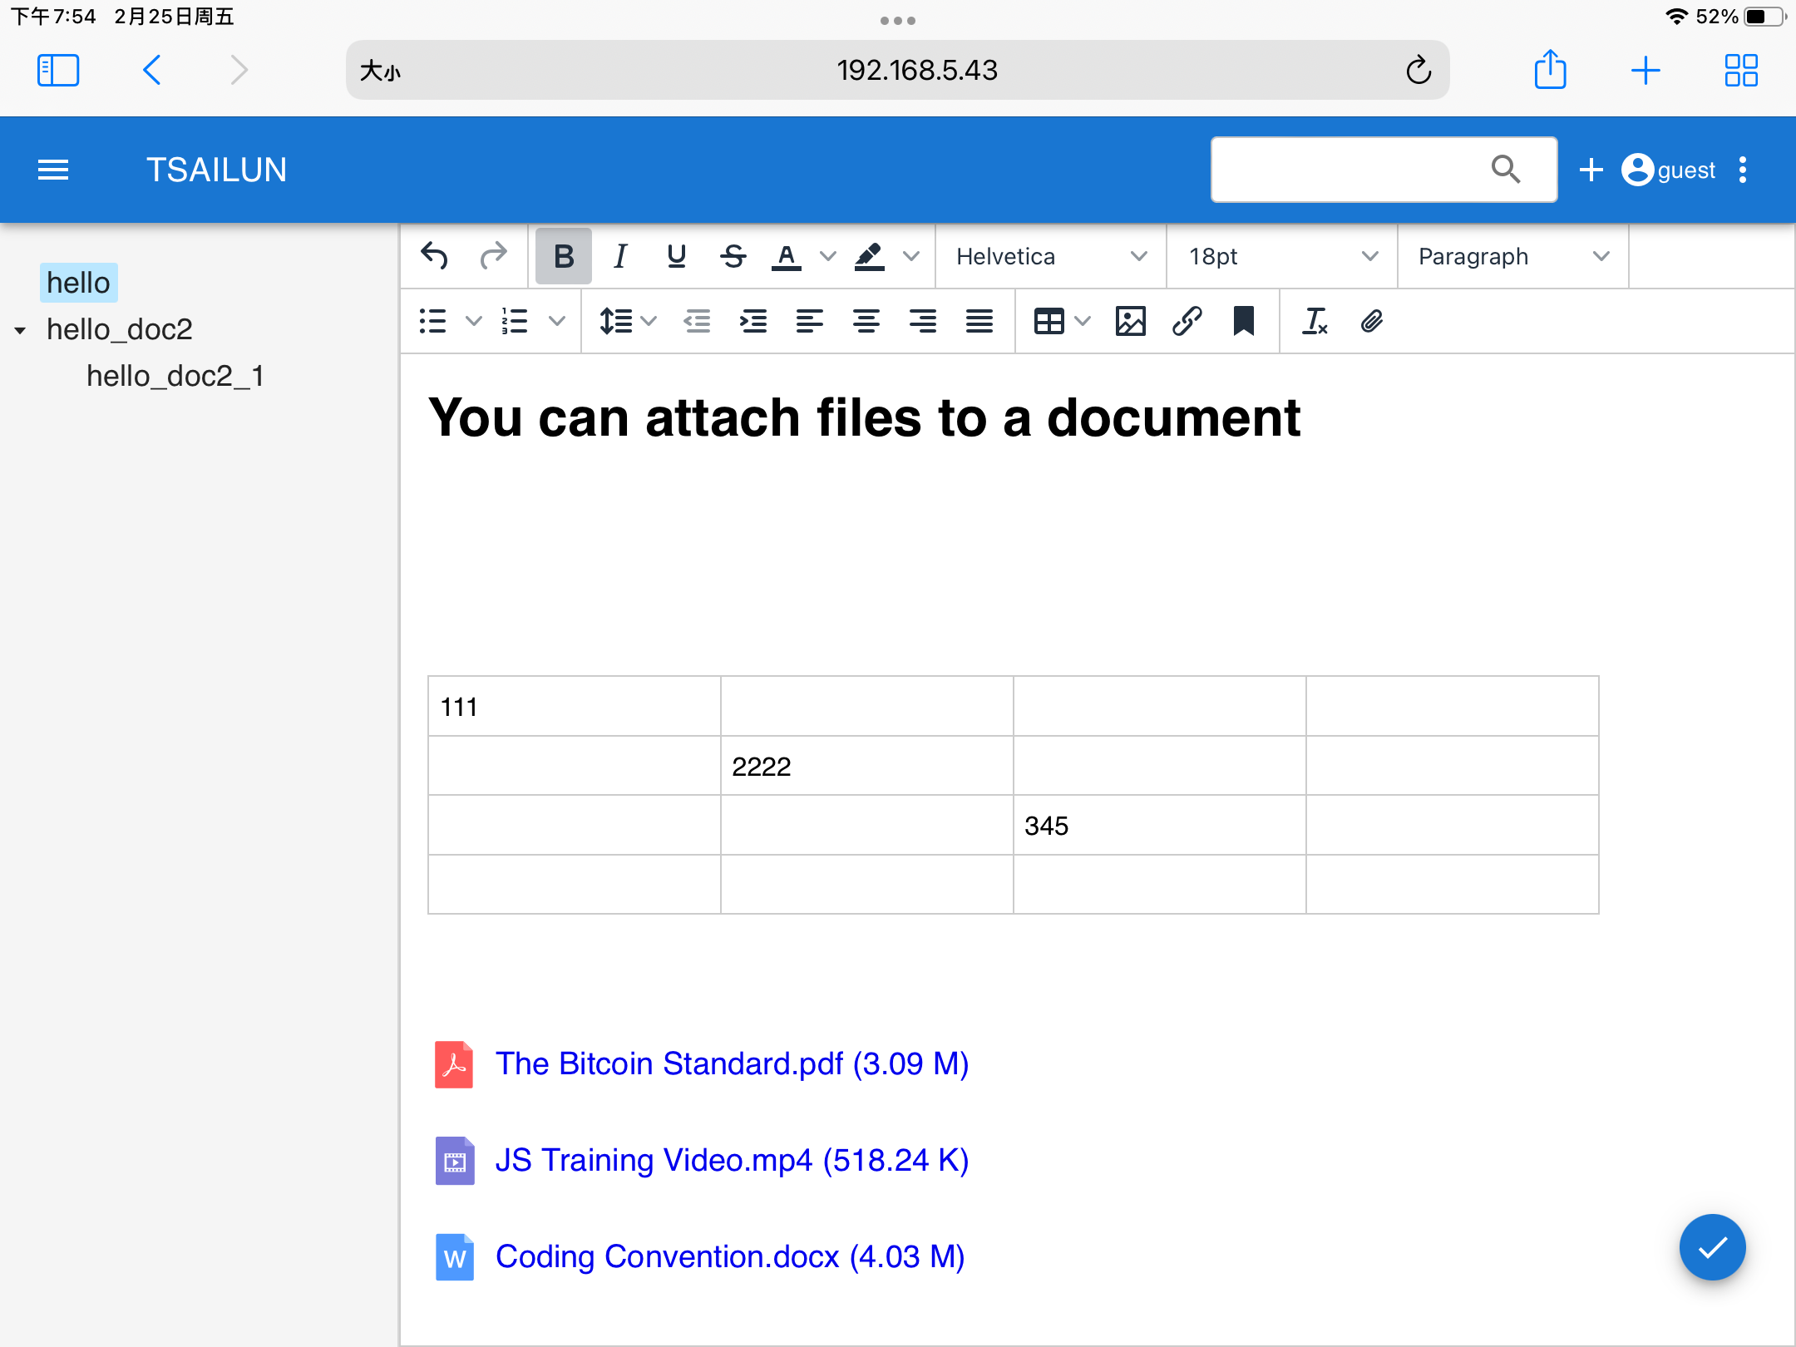This screenshot has width=1796, height=1347.
Task: Undo the last edit
Action: point(434,256)
